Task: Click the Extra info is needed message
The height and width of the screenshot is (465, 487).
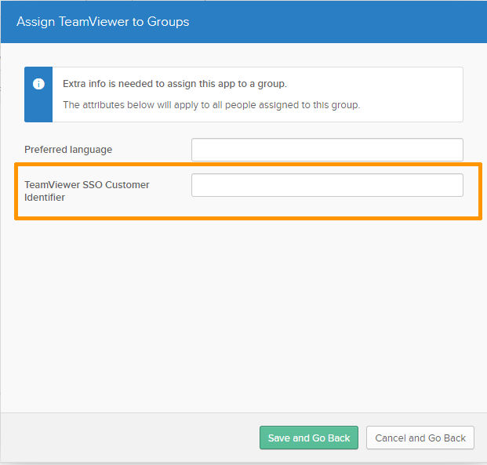Action: 175,84
